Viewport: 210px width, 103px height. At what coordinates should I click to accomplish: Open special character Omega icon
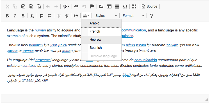(x=125, y=6)
